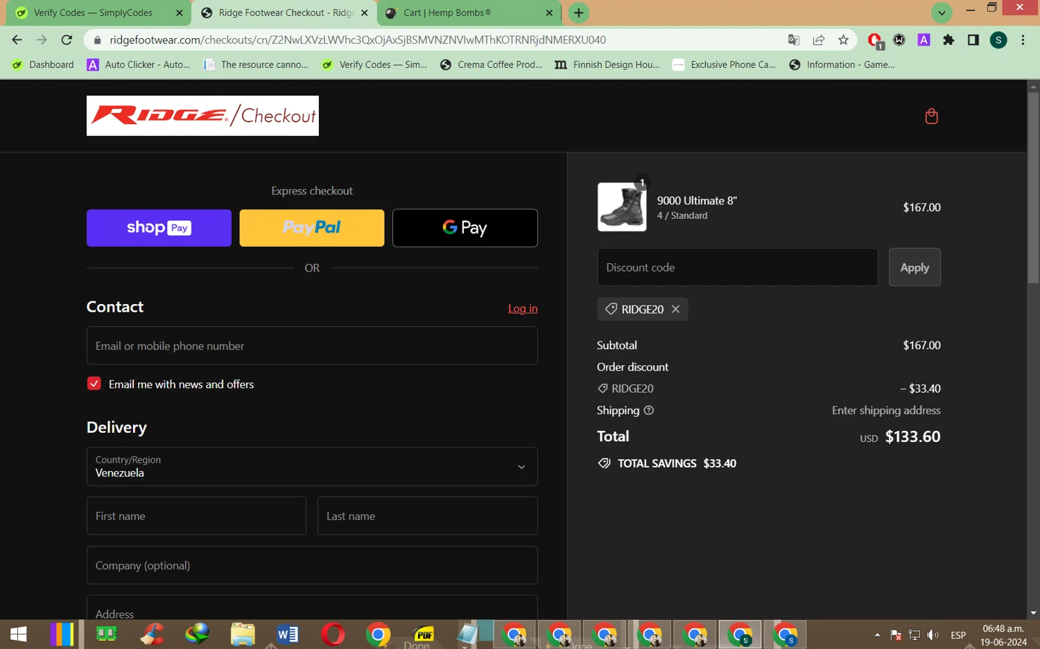Choose the Google Pay button

(x=465, y=228)
